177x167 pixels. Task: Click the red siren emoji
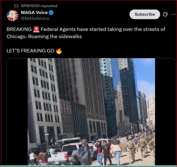[x=36, y=29]
